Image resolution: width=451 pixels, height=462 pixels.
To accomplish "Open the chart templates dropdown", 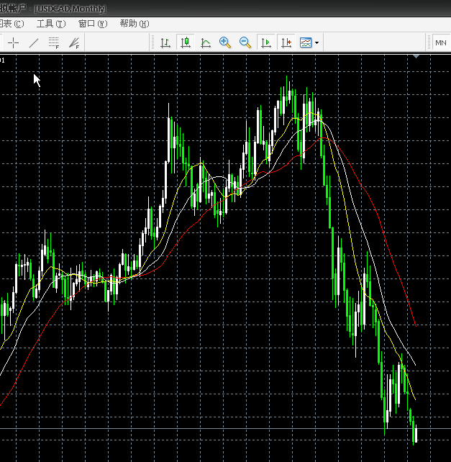I will [306, 43].
